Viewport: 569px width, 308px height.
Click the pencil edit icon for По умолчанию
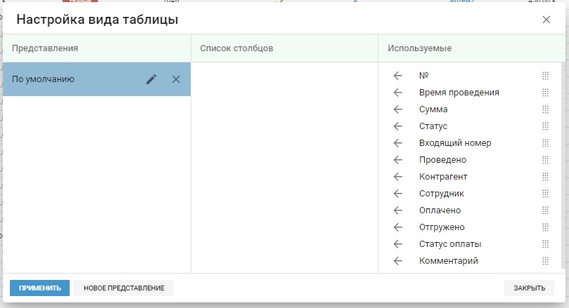click(x=151, y=79)
